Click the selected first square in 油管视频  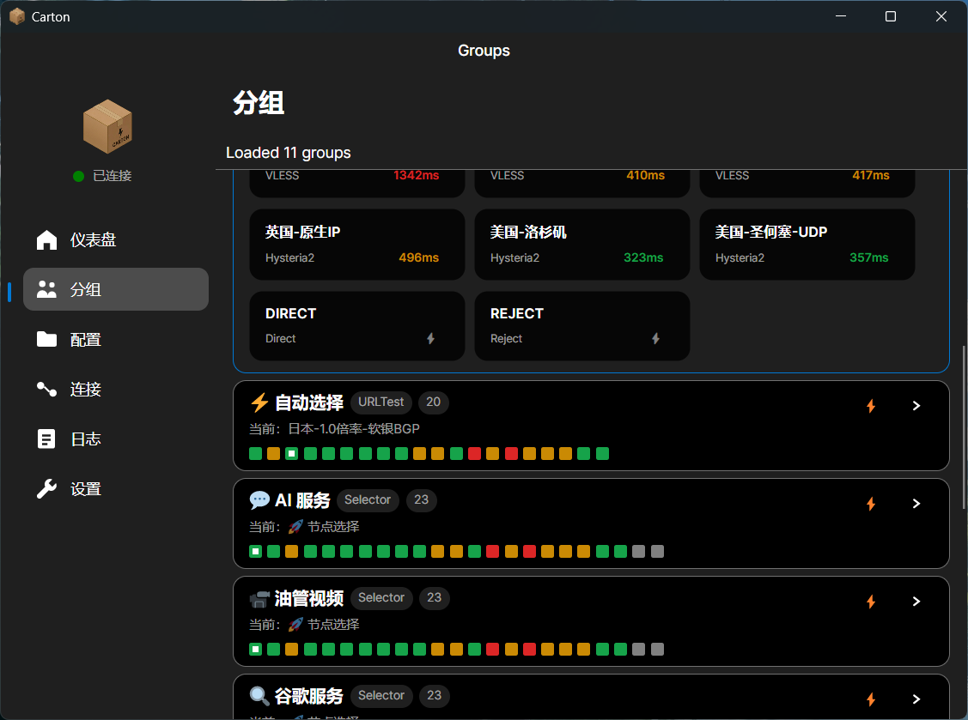coord(256,649)
